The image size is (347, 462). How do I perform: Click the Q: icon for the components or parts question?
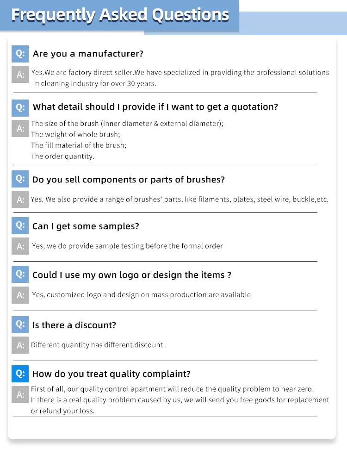tap(20, 179)
